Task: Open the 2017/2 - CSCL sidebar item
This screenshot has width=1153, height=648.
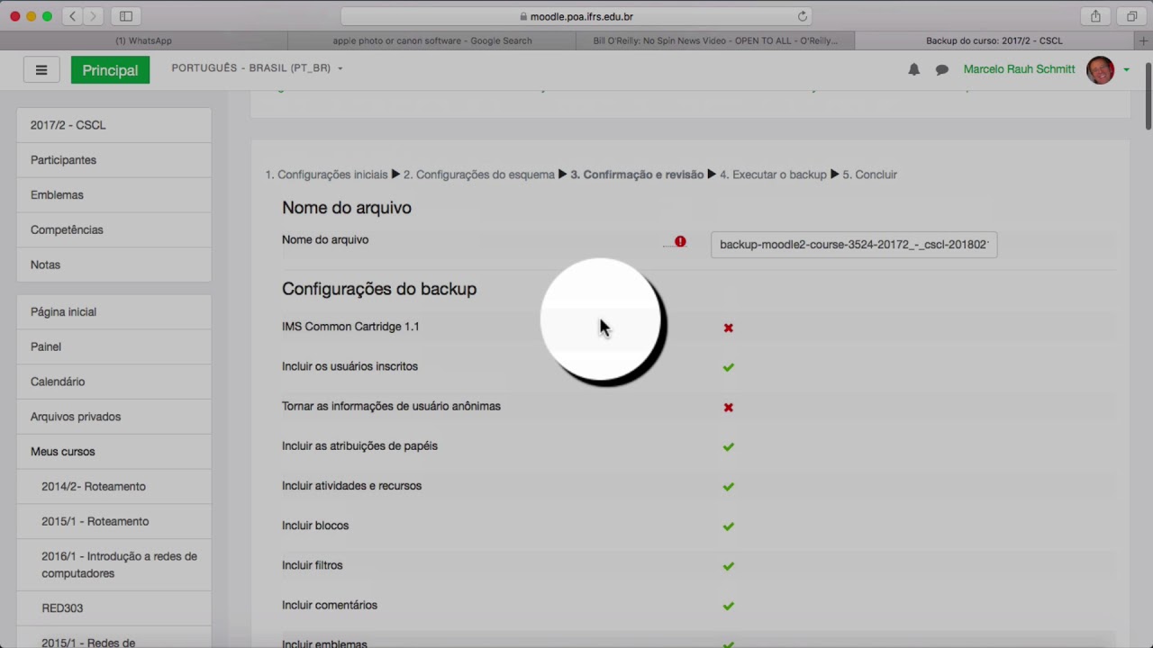Action: pyautogui.click(x=114, y=125)
